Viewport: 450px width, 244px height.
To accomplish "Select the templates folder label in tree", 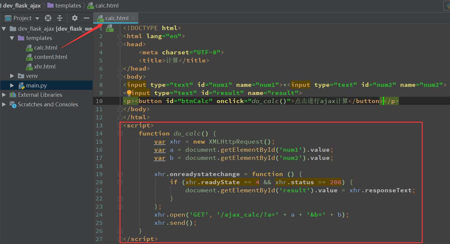I will click(39, 38).
